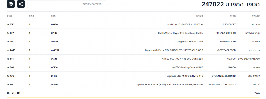Select the Intel Core i5 10600KF product name

tap(185, 24)
